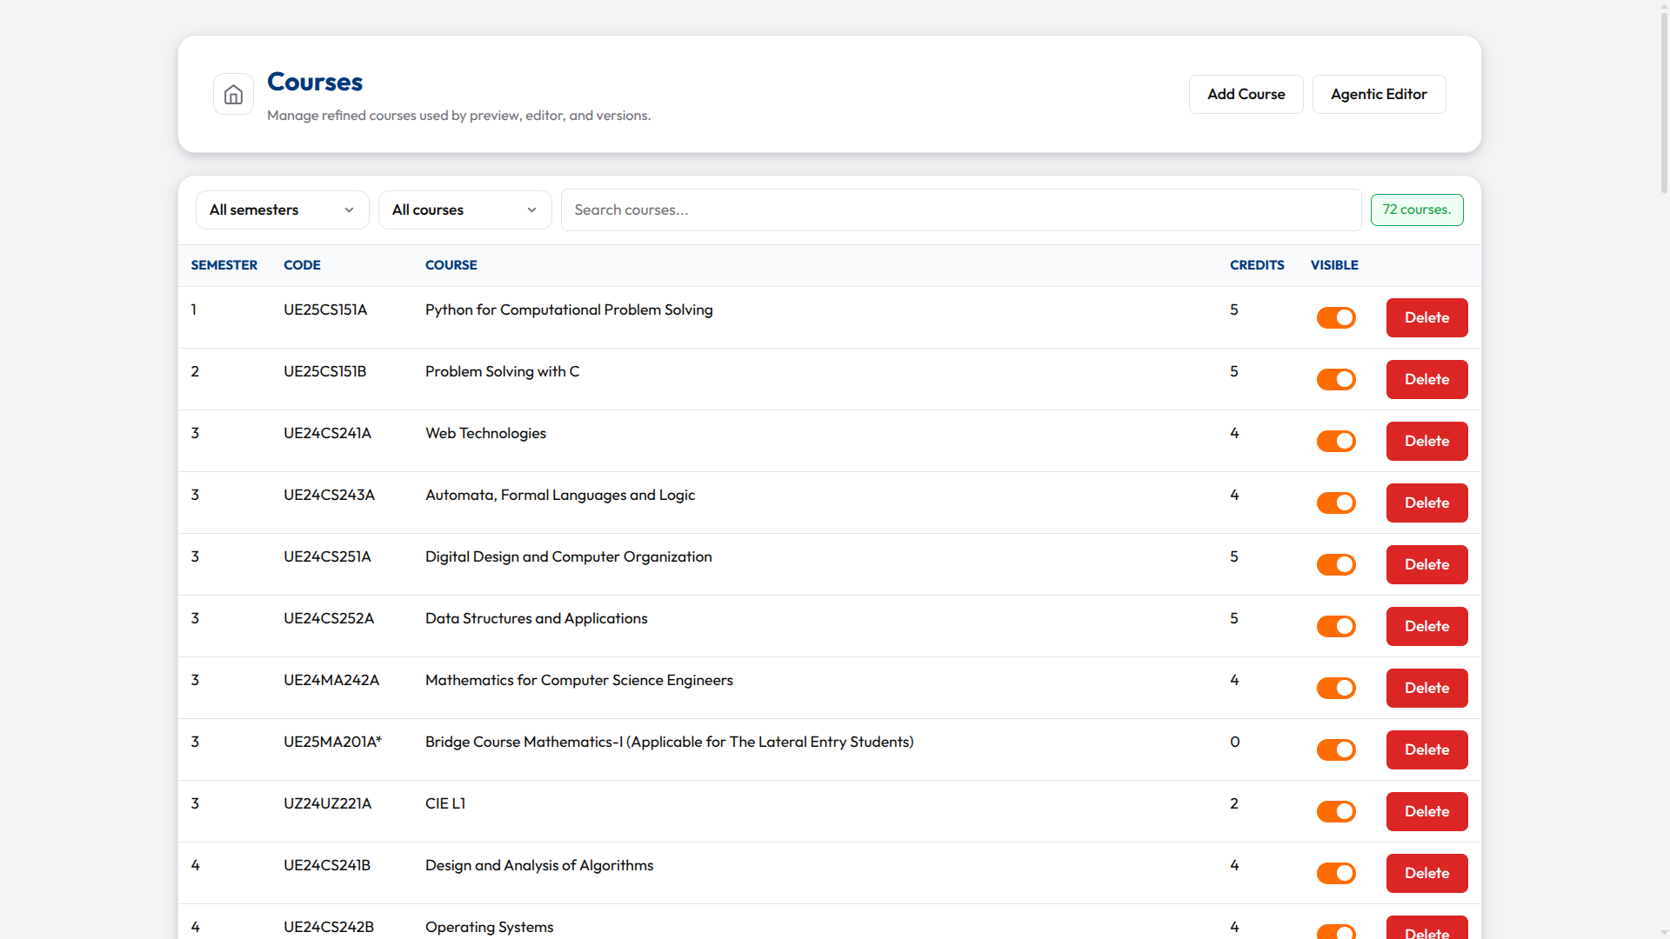Open the Agentic Editor
Image resolution: width=1670 pixels, height=939 pixels.
pyautogui.click(x=1379, y=94)
